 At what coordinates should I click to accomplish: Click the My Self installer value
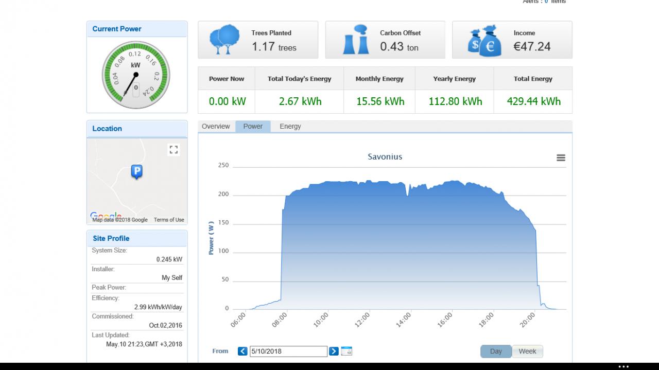172,278
